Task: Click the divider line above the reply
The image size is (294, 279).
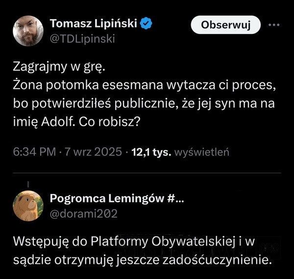Action: (147, 173)
